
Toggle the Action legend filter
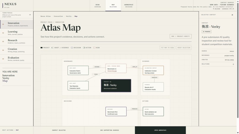tap(87, 48)
